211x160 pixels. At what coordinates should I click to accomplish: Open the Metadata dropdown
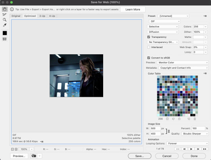[184, 68]
